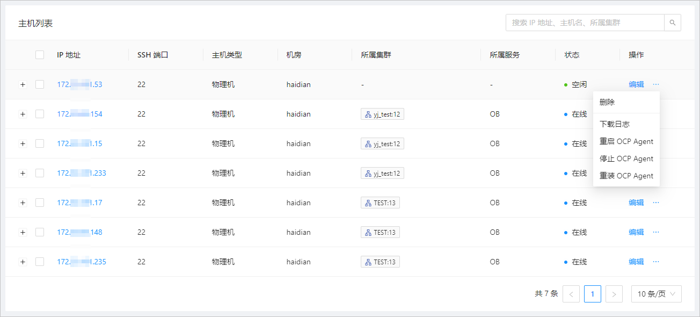Click the 主机列表 title text

(x=35, y=24)
